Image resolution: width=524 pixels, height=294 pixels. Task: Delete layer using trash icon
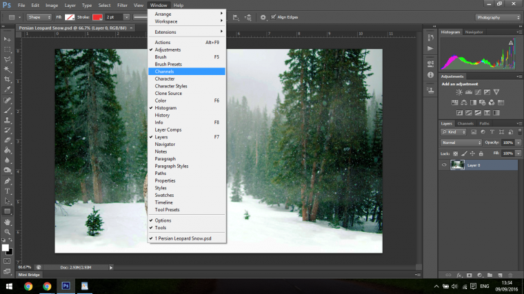[x=510, y=275]
